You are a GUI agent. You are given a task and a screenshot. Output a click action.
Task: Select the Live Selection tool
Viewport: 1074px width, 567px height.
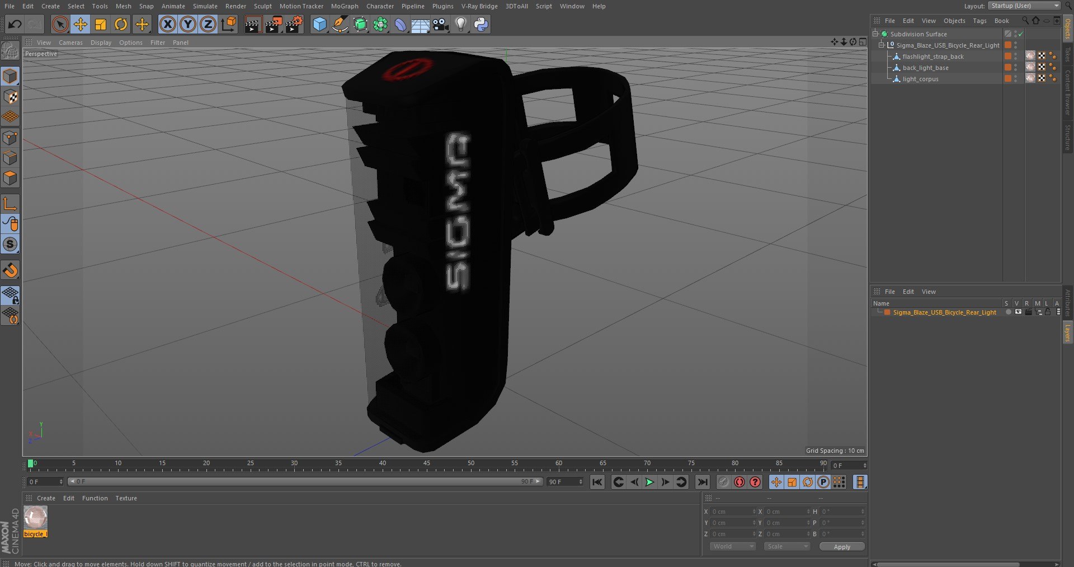[60, 24]
